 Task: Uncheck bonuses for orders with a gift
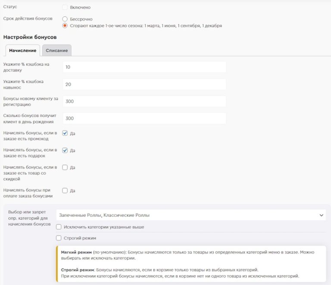[65, 150]
